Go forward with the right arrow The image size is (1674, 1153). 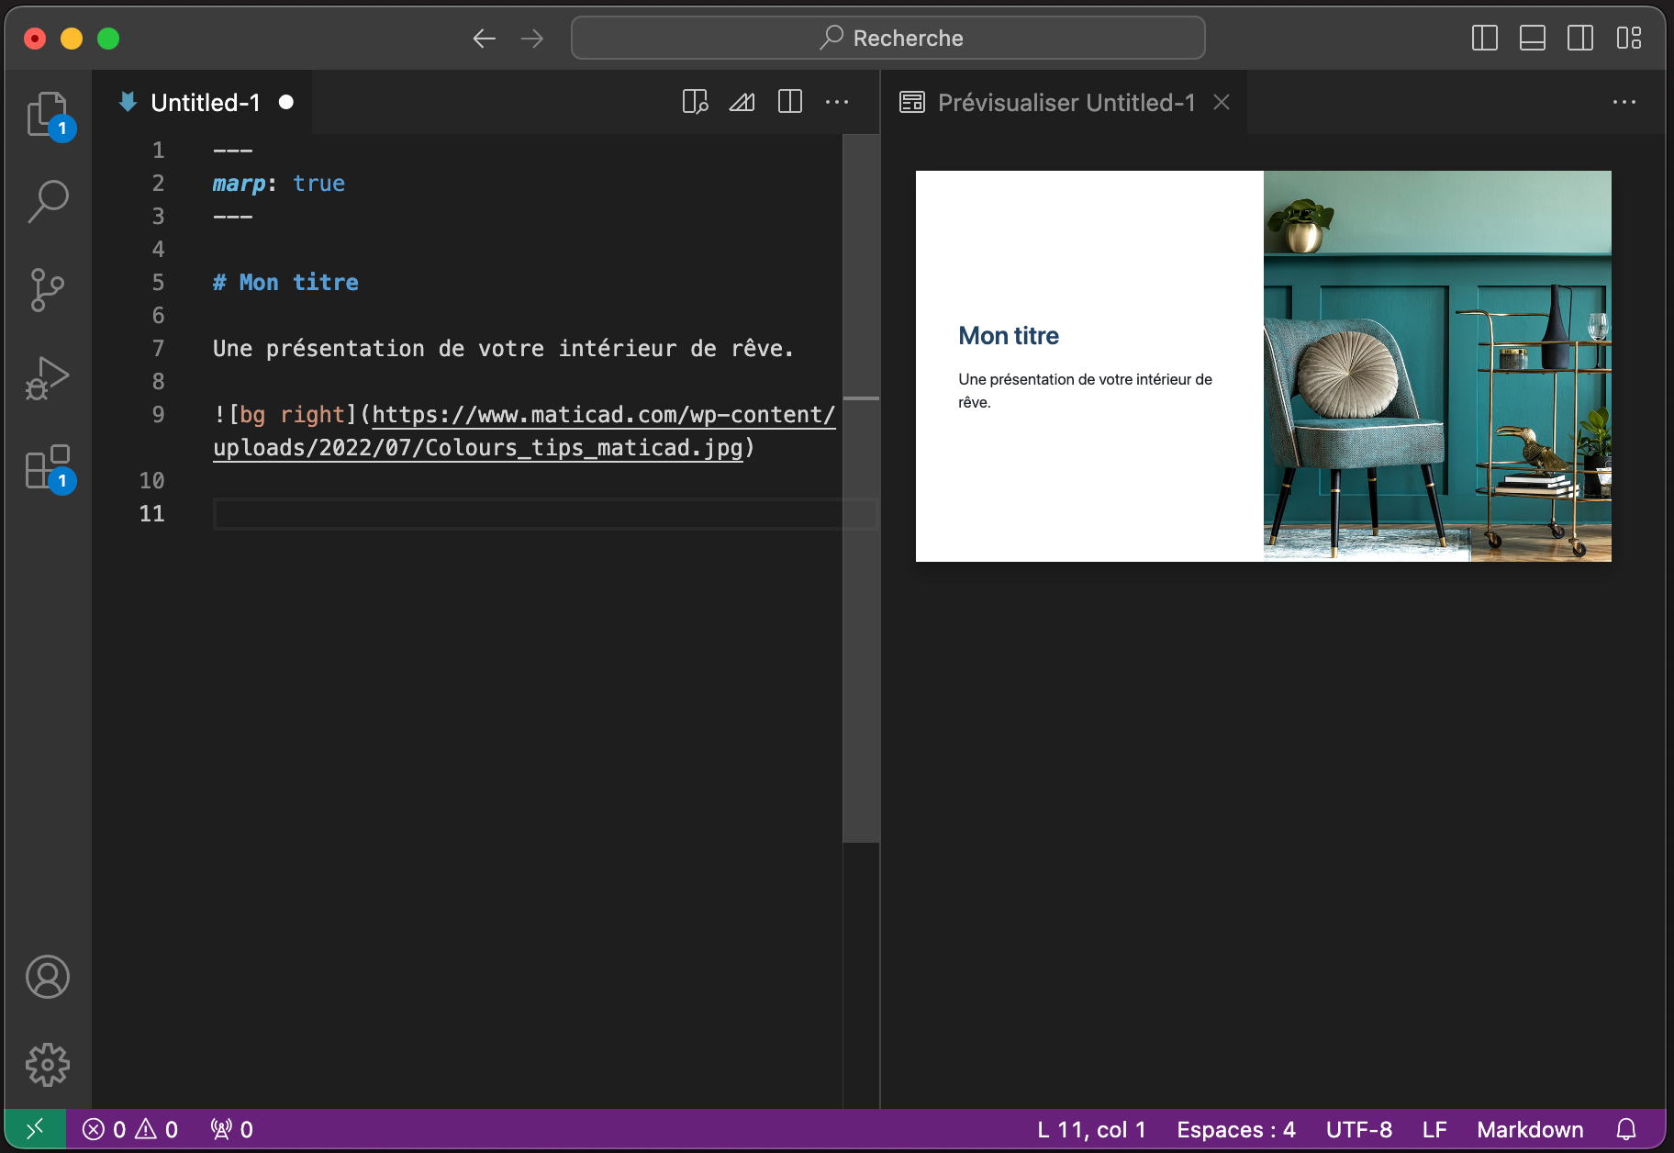pos(532,39)
